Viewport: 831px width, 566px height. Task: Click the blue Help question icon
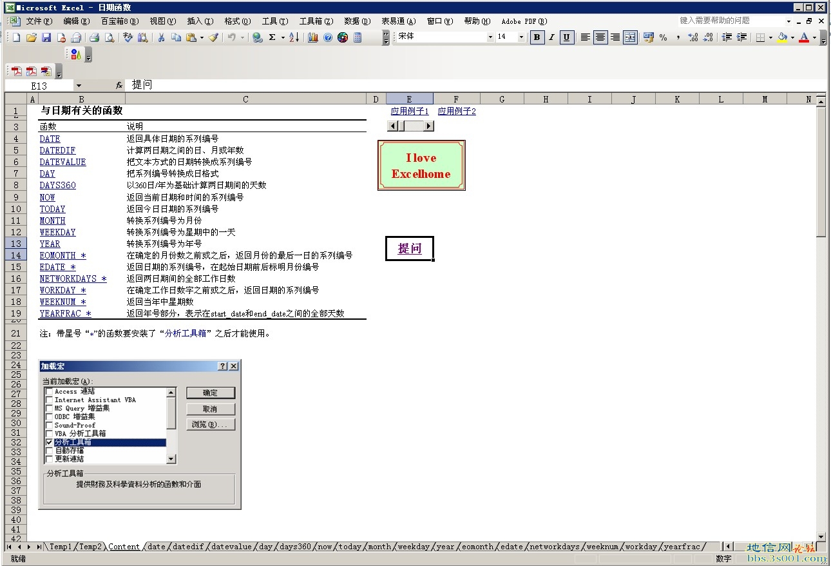pos(328,37)
